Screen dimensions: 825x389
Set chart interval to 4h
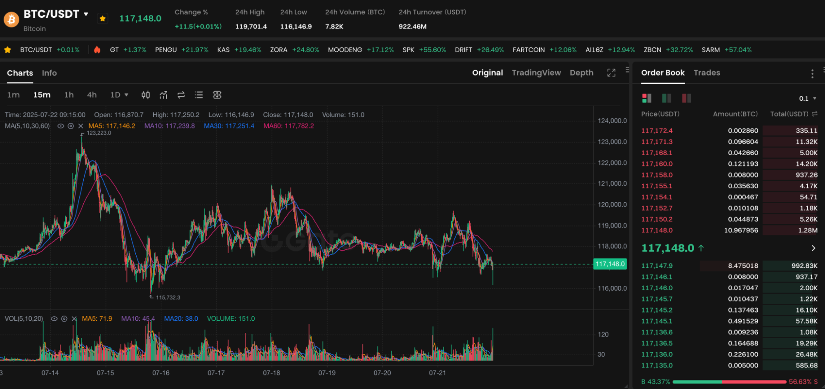point(92,95)
